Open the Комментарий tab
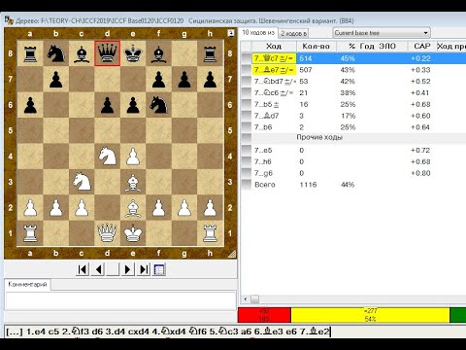466x350 pixels. (x=27, y=285)
